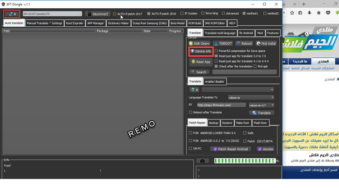Open a new browser tab with plus

coord(304,4)
